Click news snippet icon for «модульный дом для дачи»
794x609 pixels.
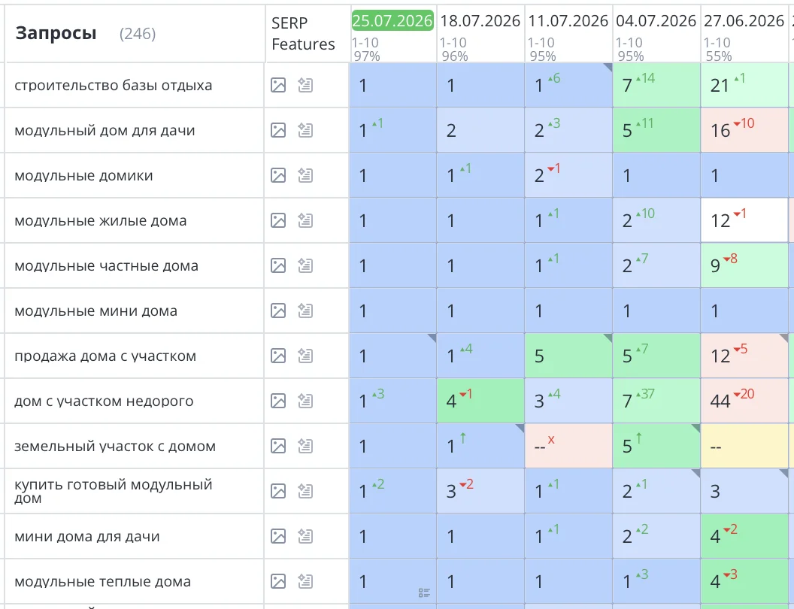(x=305, y=130)
